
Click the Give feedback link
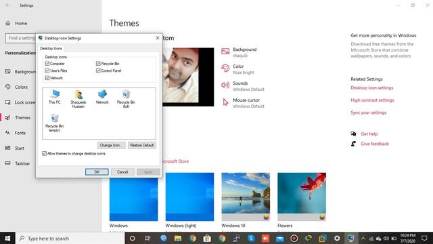coord(374,144)
